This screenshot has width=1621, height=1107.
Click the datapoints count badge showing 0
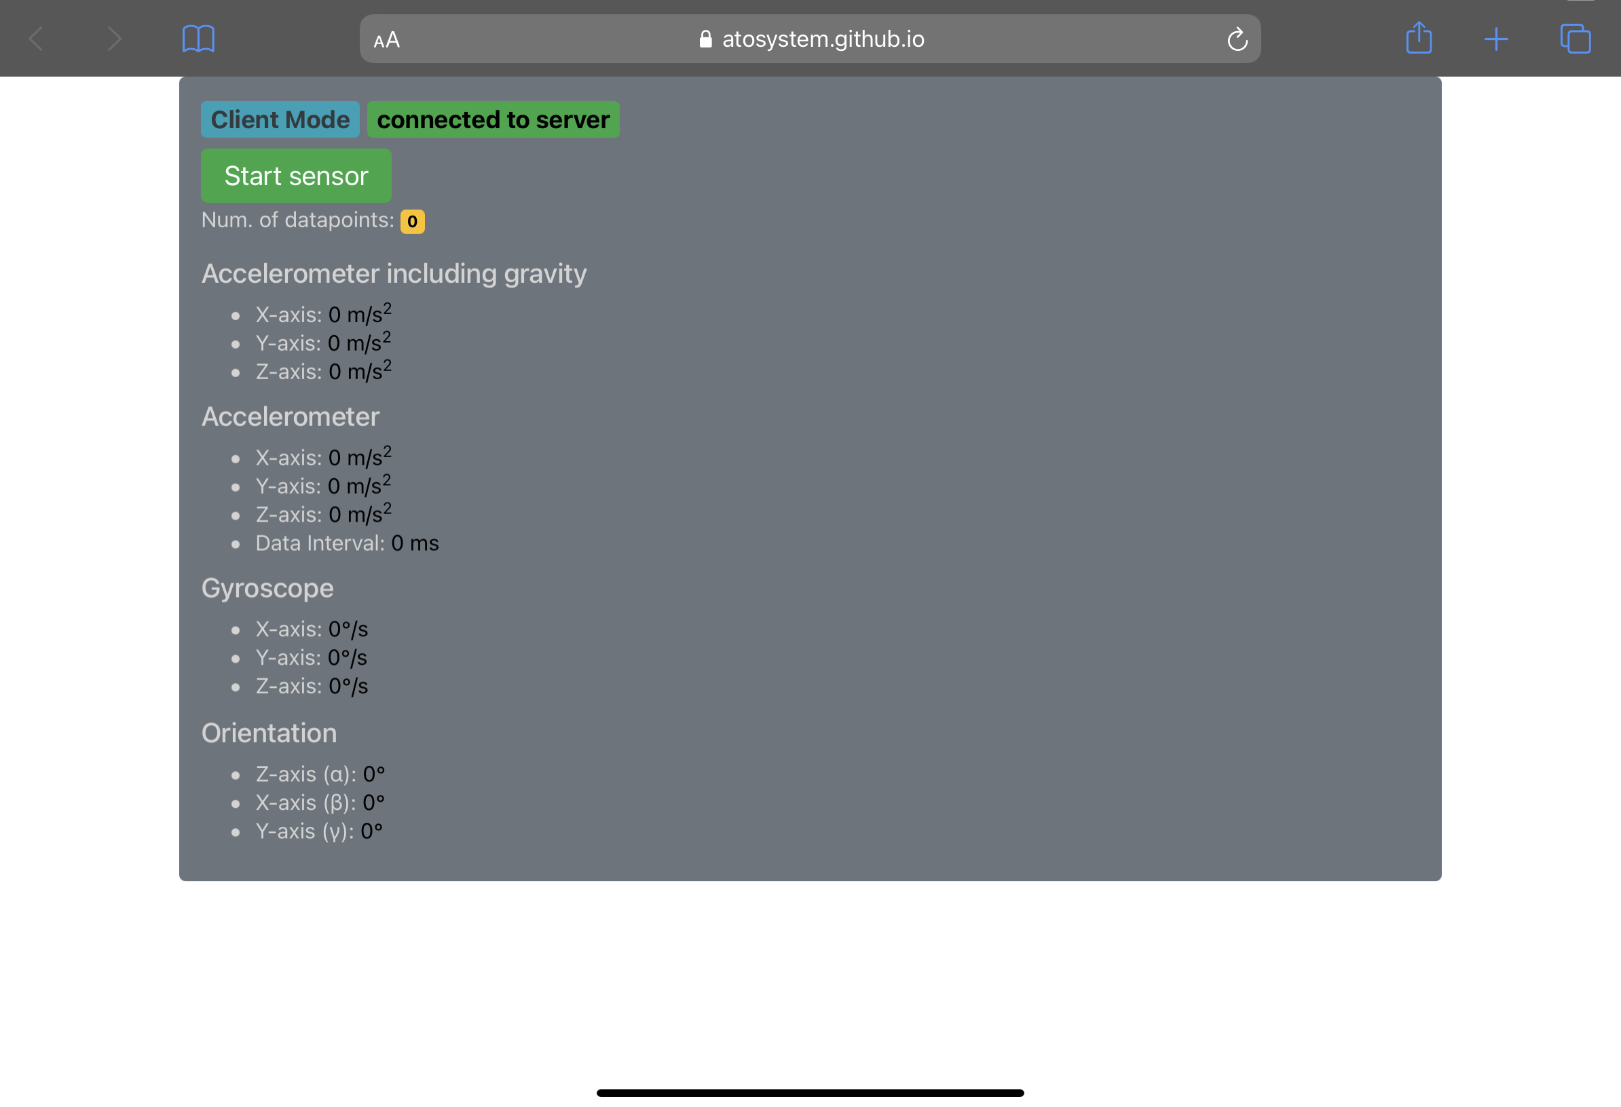point(412,222)
